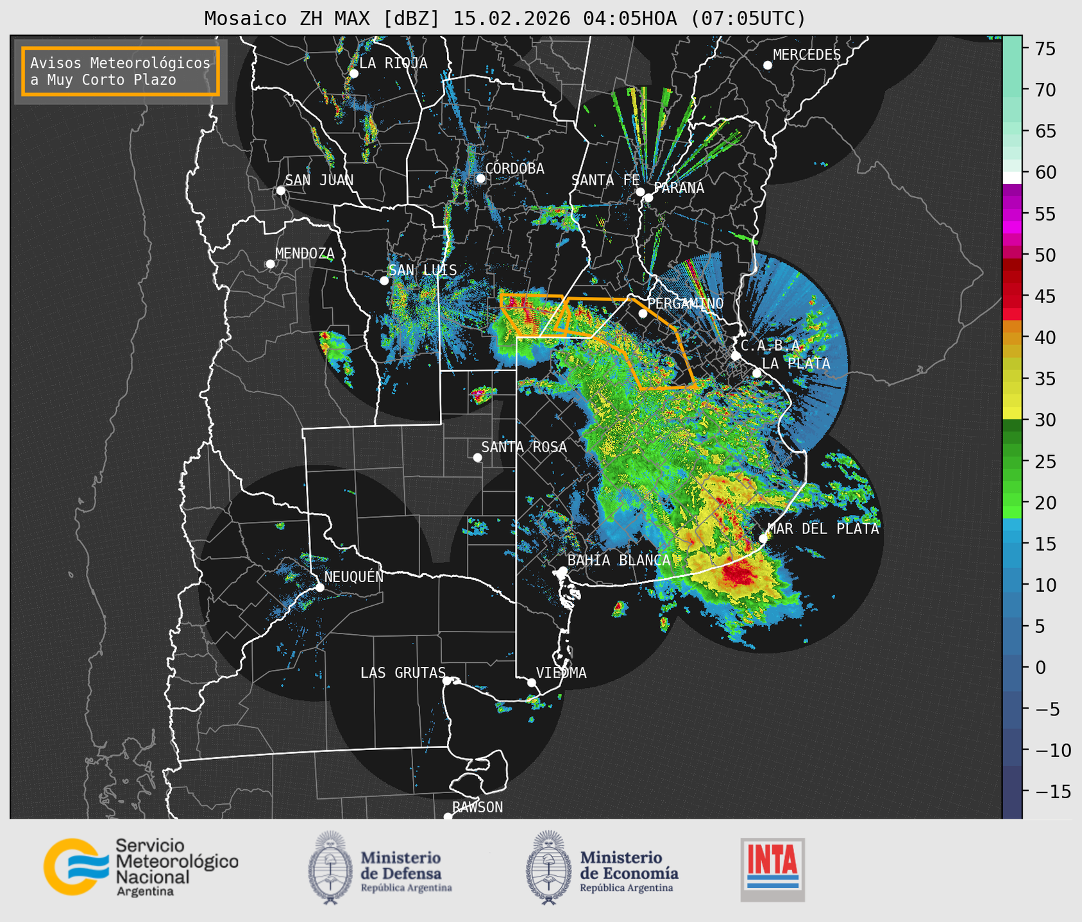Screen dimensions: 1082x922
Task: Click the CÓRDOBA city label
Action: pos(514,169)
